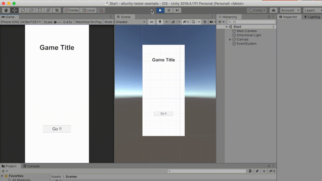This screenshot has height=181, width=322.
Task: Toggle scene lighting
Action: point(159,22)
